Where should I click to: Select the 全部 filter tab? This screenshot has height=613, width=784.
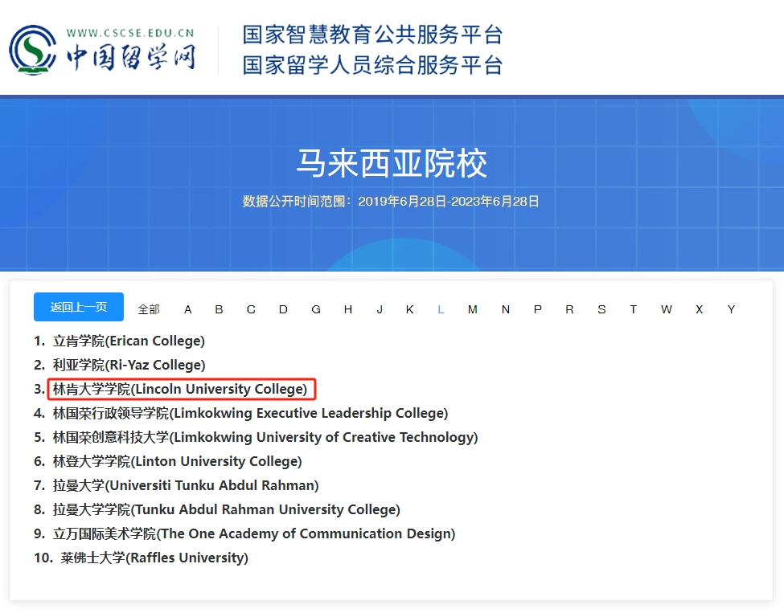pos(149,310)
